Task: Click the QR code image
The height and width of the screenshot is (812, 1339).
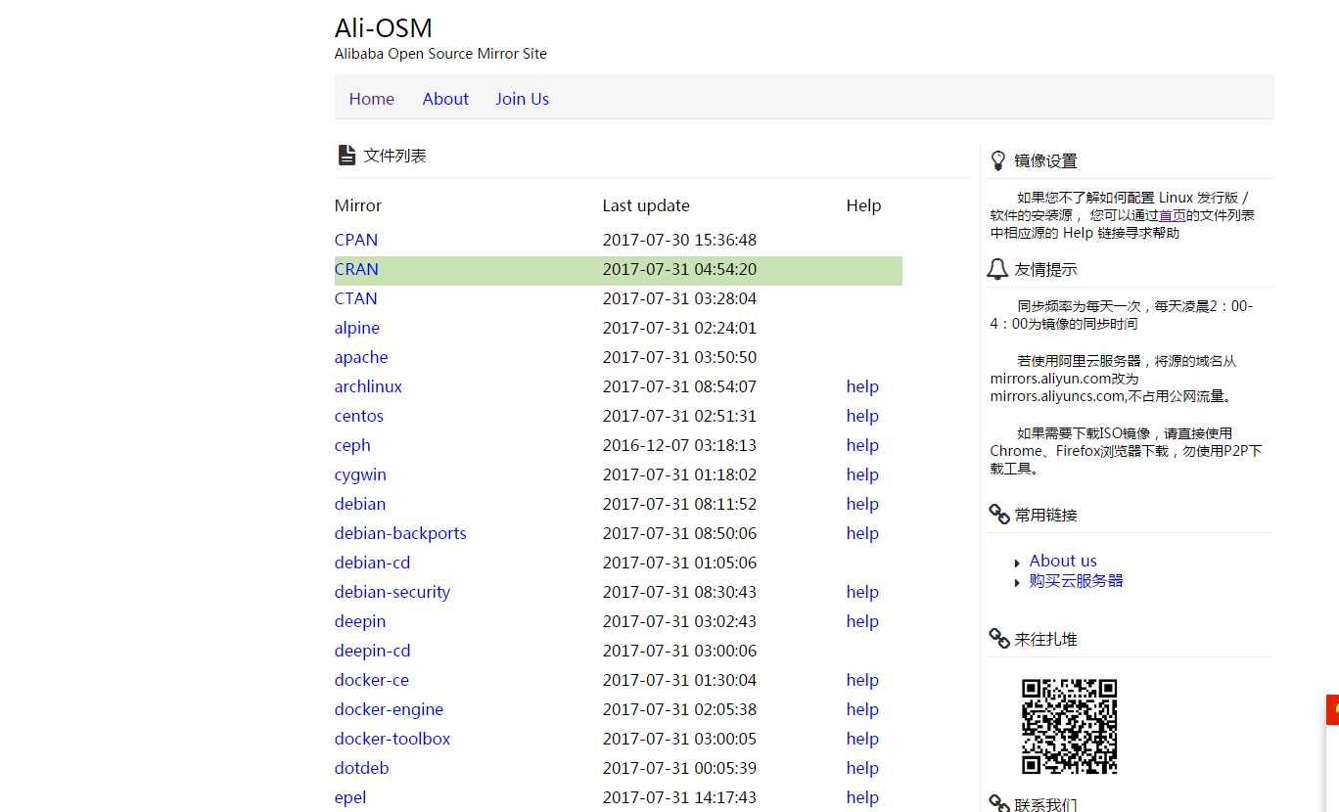Action: (x=1070, y=727)
